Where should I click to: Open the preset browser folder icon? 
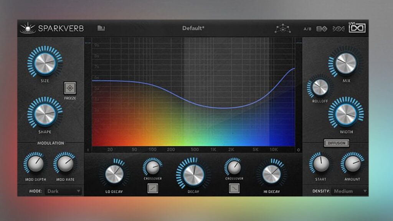pos(101,28)
